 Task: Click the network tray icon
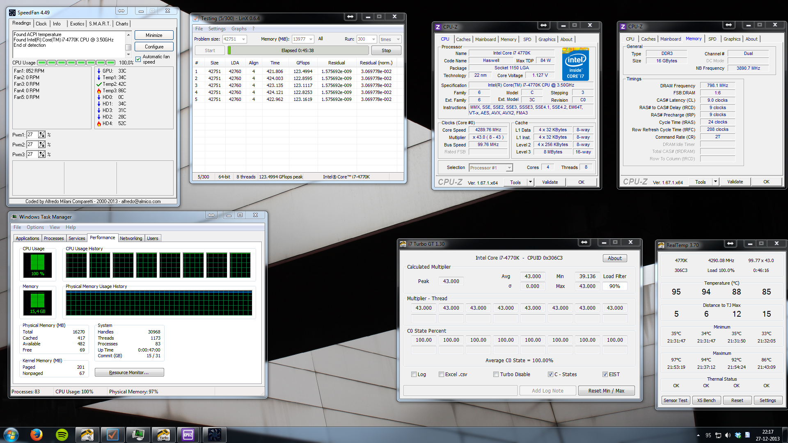[718, 435]
